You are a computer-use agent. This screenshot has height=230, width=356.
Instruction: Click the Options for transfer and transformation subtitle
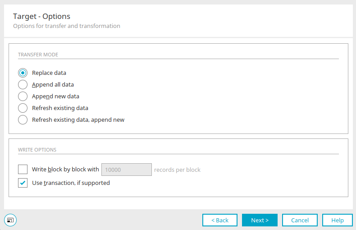[x=67, y=26]
